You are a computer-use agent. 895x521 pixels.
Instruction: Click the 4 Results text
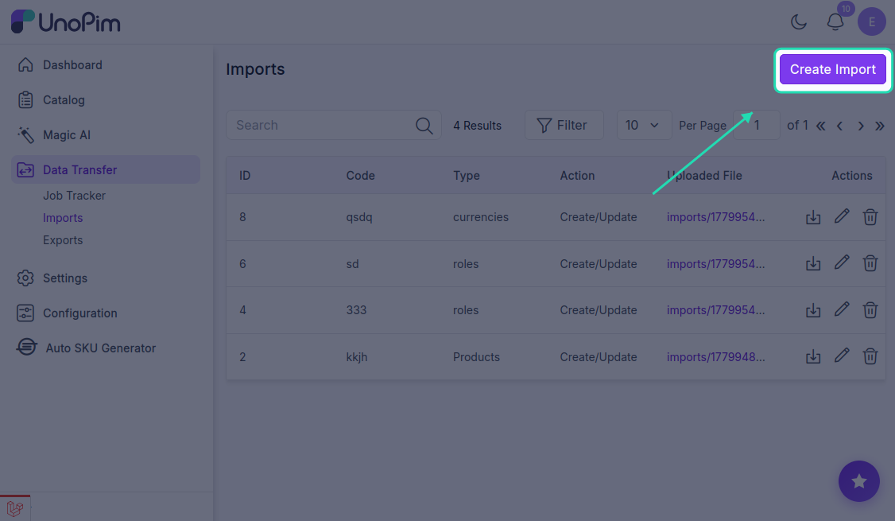point(477,126)
